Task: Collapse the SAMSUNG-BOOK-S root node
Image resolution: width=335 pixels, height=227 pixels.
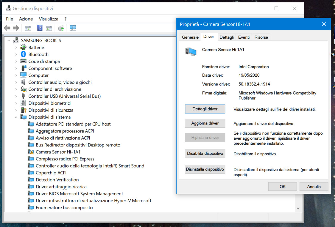Action: pyautogui.click(x=9, y=40)
